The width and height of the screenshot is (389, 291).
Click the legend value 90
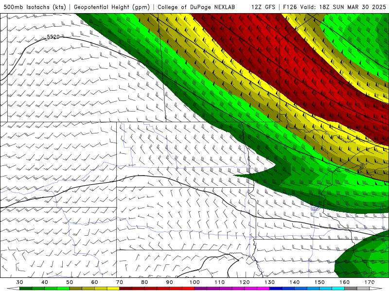170,282
